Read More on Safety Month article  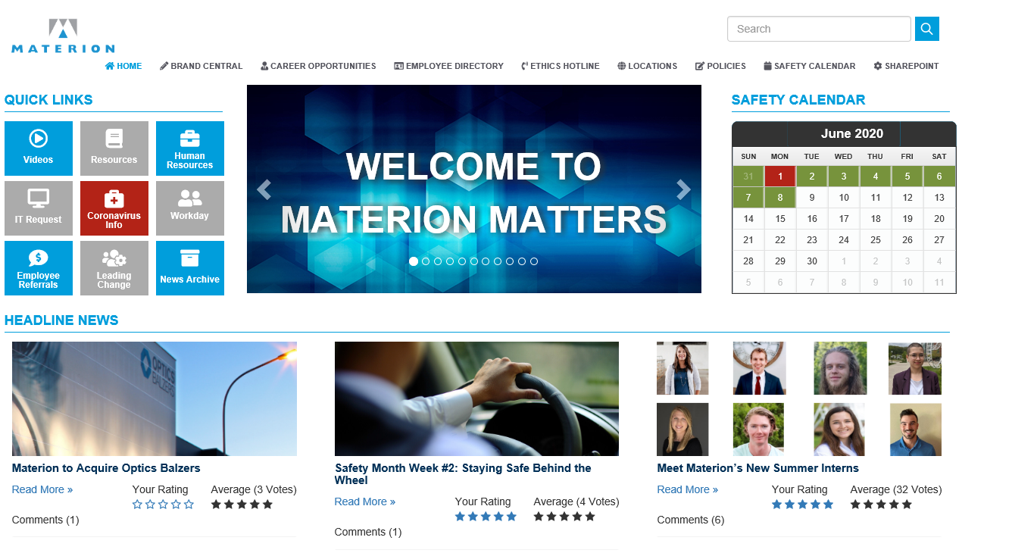click(365, 501)
